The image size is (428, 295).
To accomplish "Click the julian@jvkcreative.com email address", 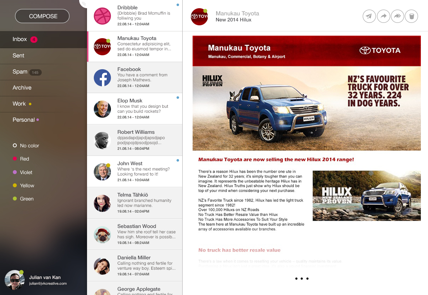I will tap(48, 284).
